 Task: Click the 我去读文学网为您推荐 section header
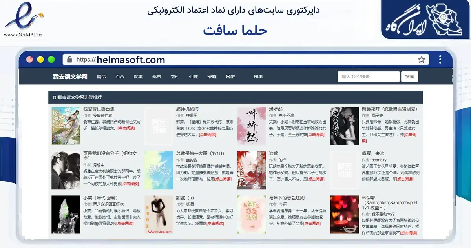[235, 97]
